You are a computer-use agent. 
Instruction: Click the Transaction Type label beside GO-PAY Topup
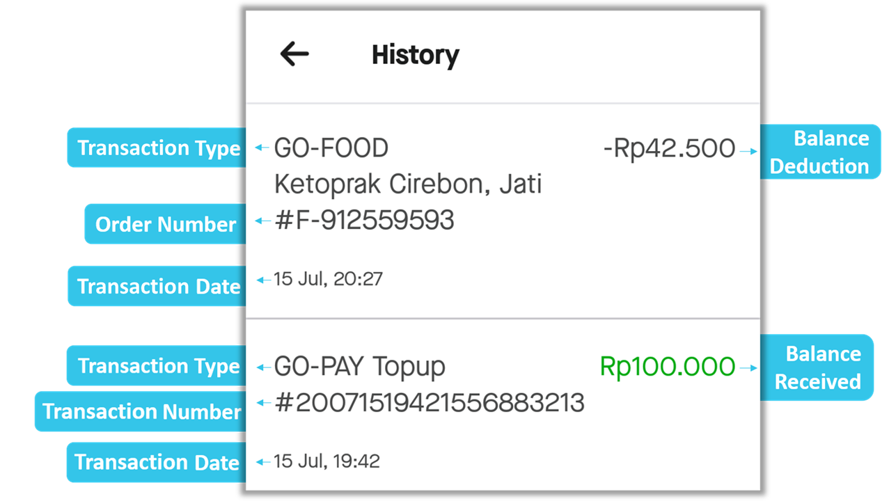point(158,366)
